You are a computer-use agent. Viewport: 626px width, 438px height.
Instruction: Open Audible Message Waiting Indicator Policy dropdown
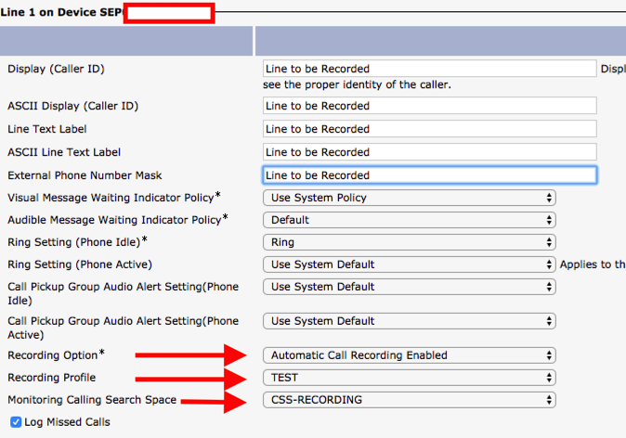click(x=409, y=220)
